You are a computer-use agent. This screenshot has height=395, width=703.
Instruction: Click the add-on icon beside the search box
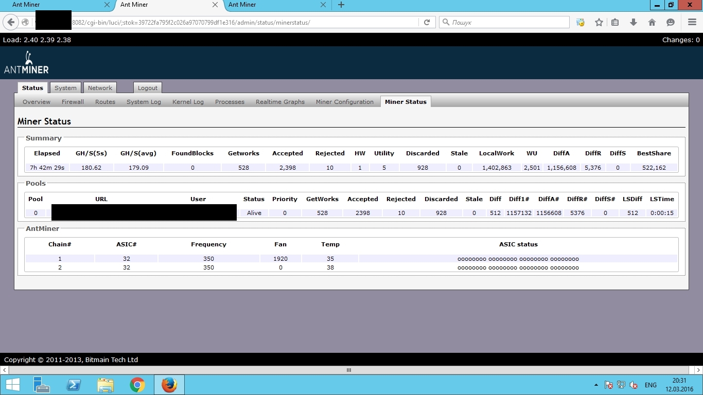coord(581,22)
